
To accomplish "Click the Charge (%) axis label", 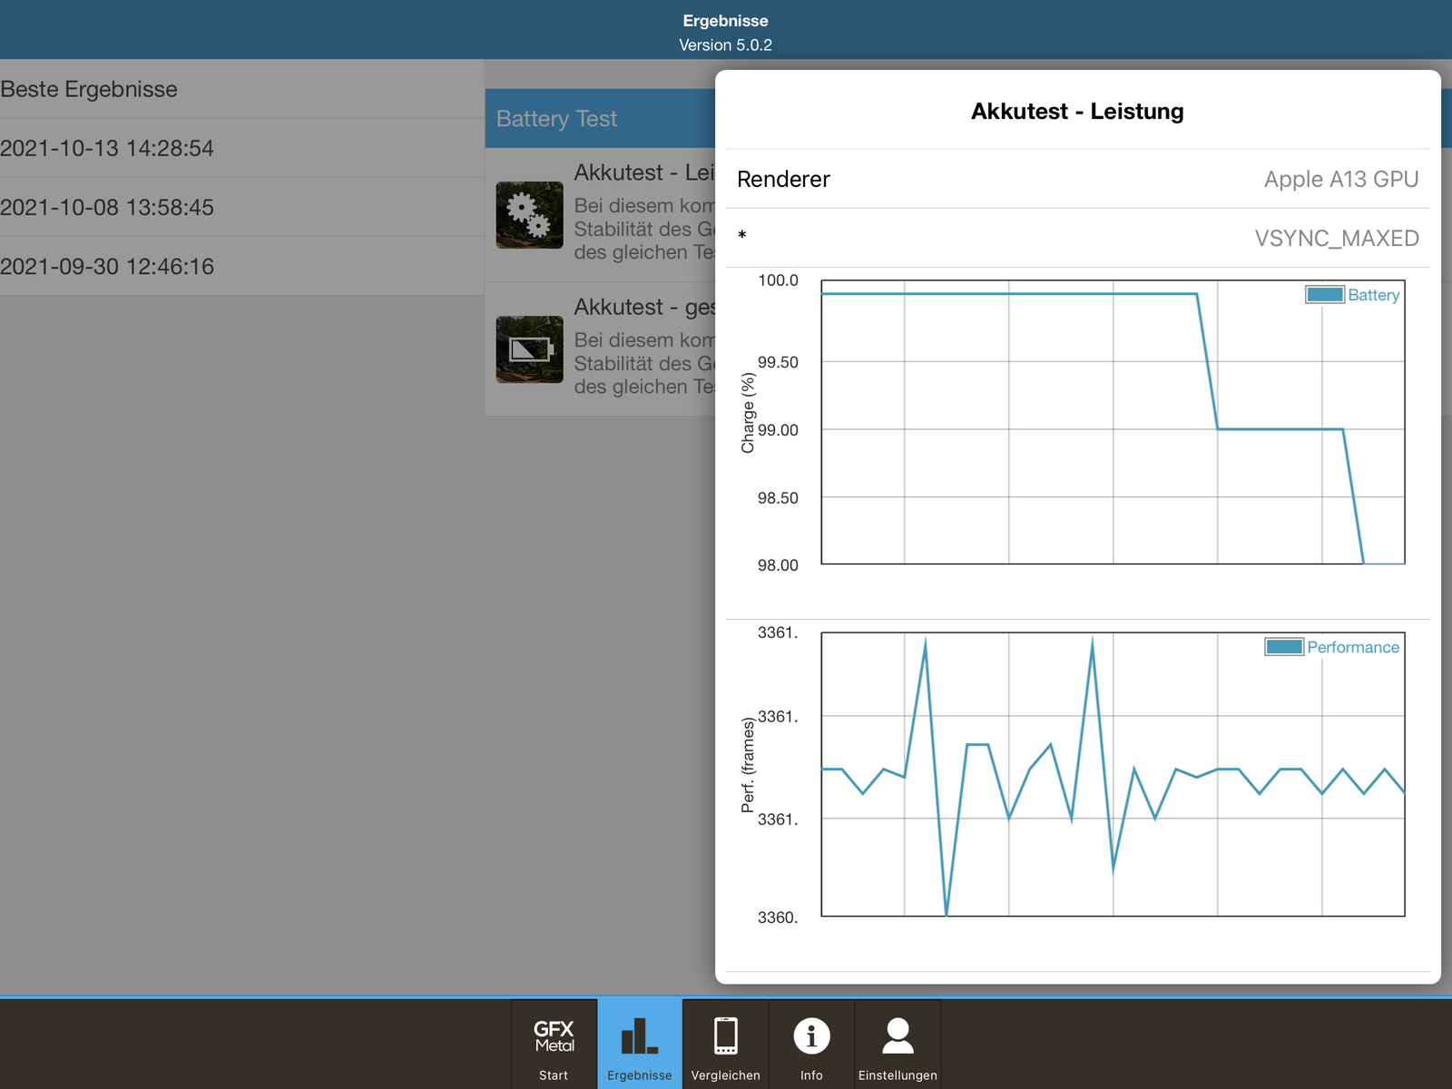I will pos(748,413).
